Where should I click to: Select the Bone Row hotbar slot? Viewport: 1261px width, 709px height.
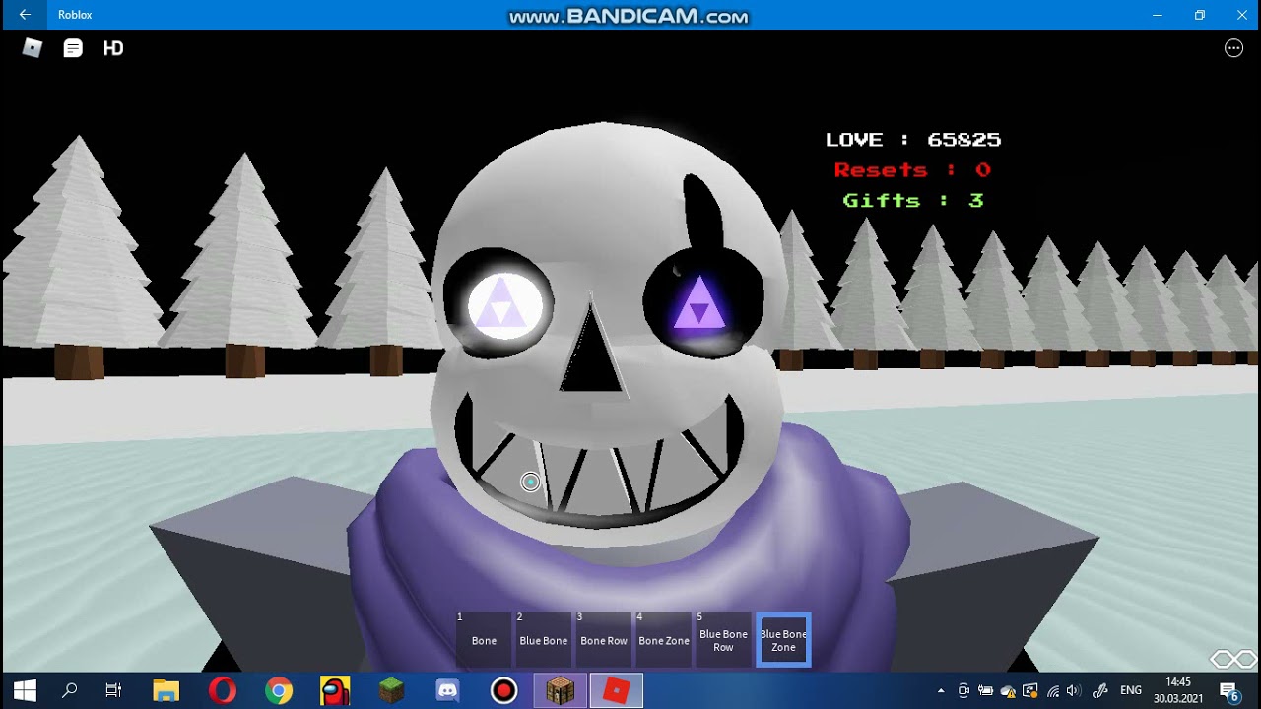pyautogui.click(x=604, y=639)
